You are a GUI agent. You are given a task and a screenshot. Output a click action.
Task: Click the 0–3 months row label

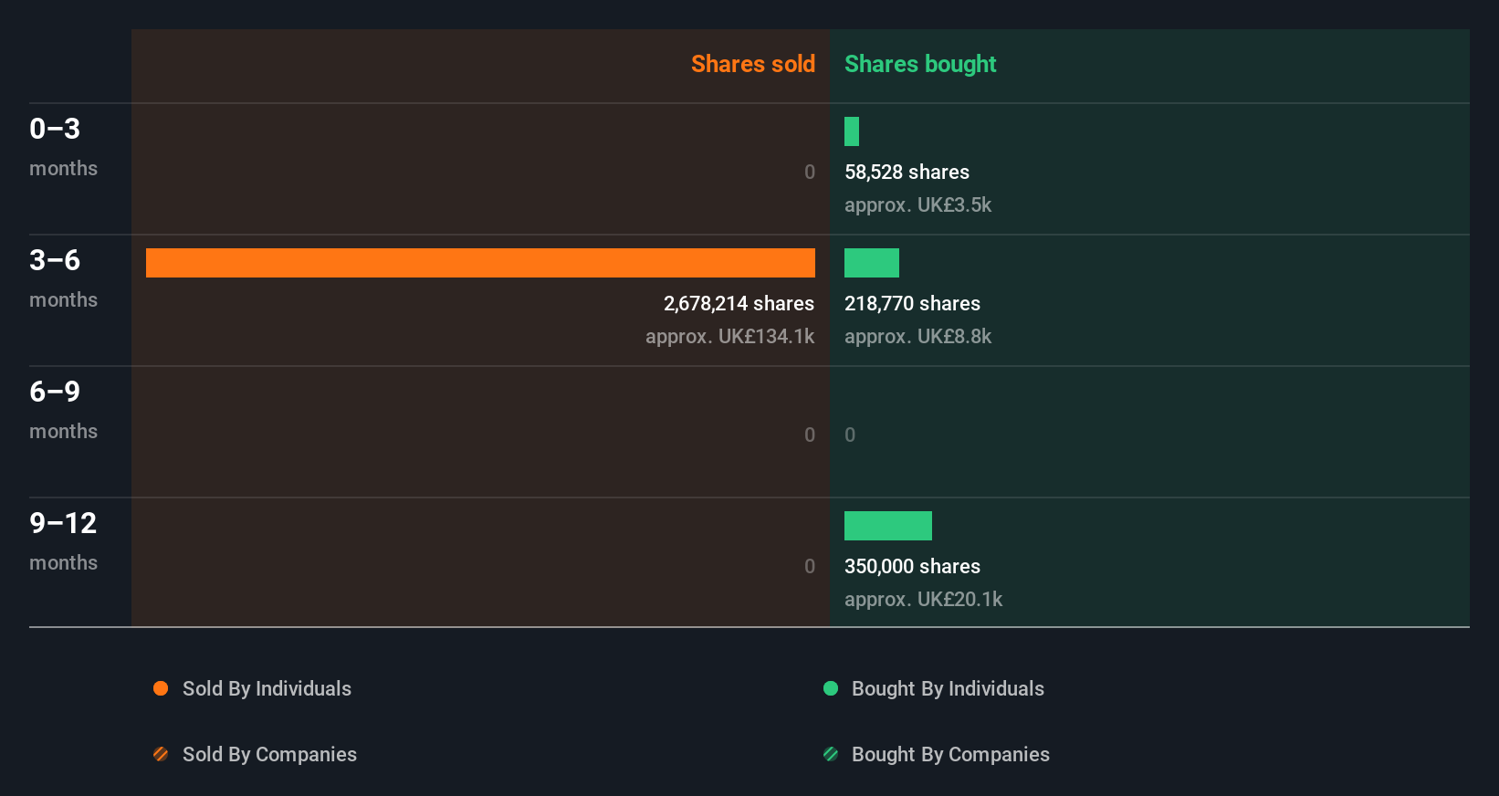tap(63, 146)
